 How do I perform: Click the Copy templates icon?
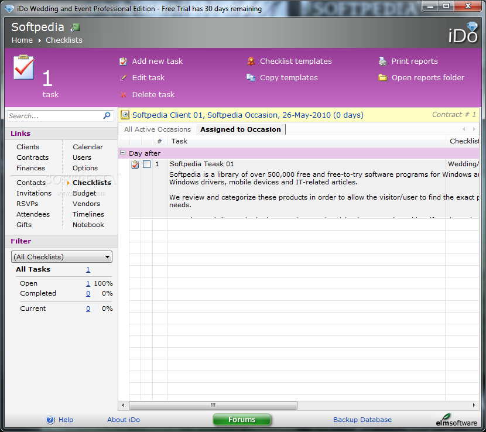(251, 77)
